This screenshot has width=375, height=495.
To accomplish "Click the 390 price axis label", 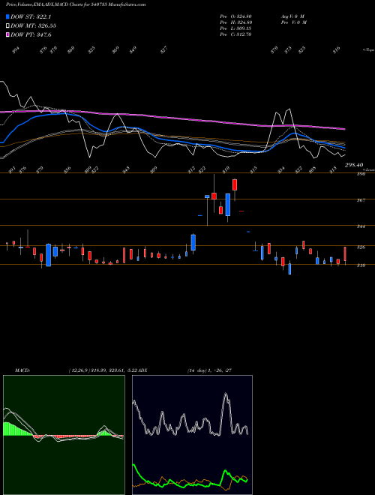I will 361,174.
